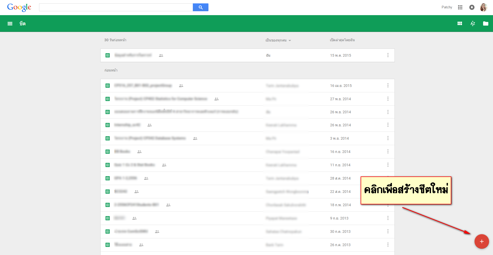Click shared-people icon on the 9 ก.ย. 2013 row
Image resolution: width=493 pixels, height=255 pixels.
tap(134, 218)
